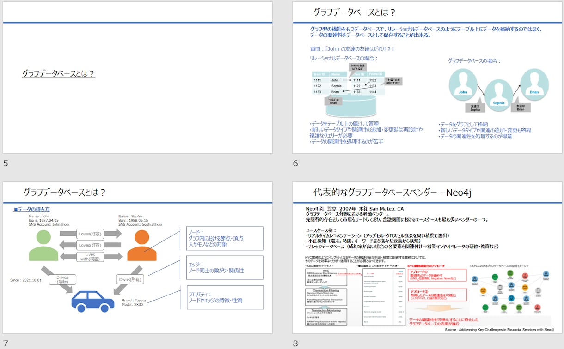The width and height of the screenshot is (564, 349).
Task: Click the Transaction Monitoring box on slide 8
Action: tap(327, 316)
